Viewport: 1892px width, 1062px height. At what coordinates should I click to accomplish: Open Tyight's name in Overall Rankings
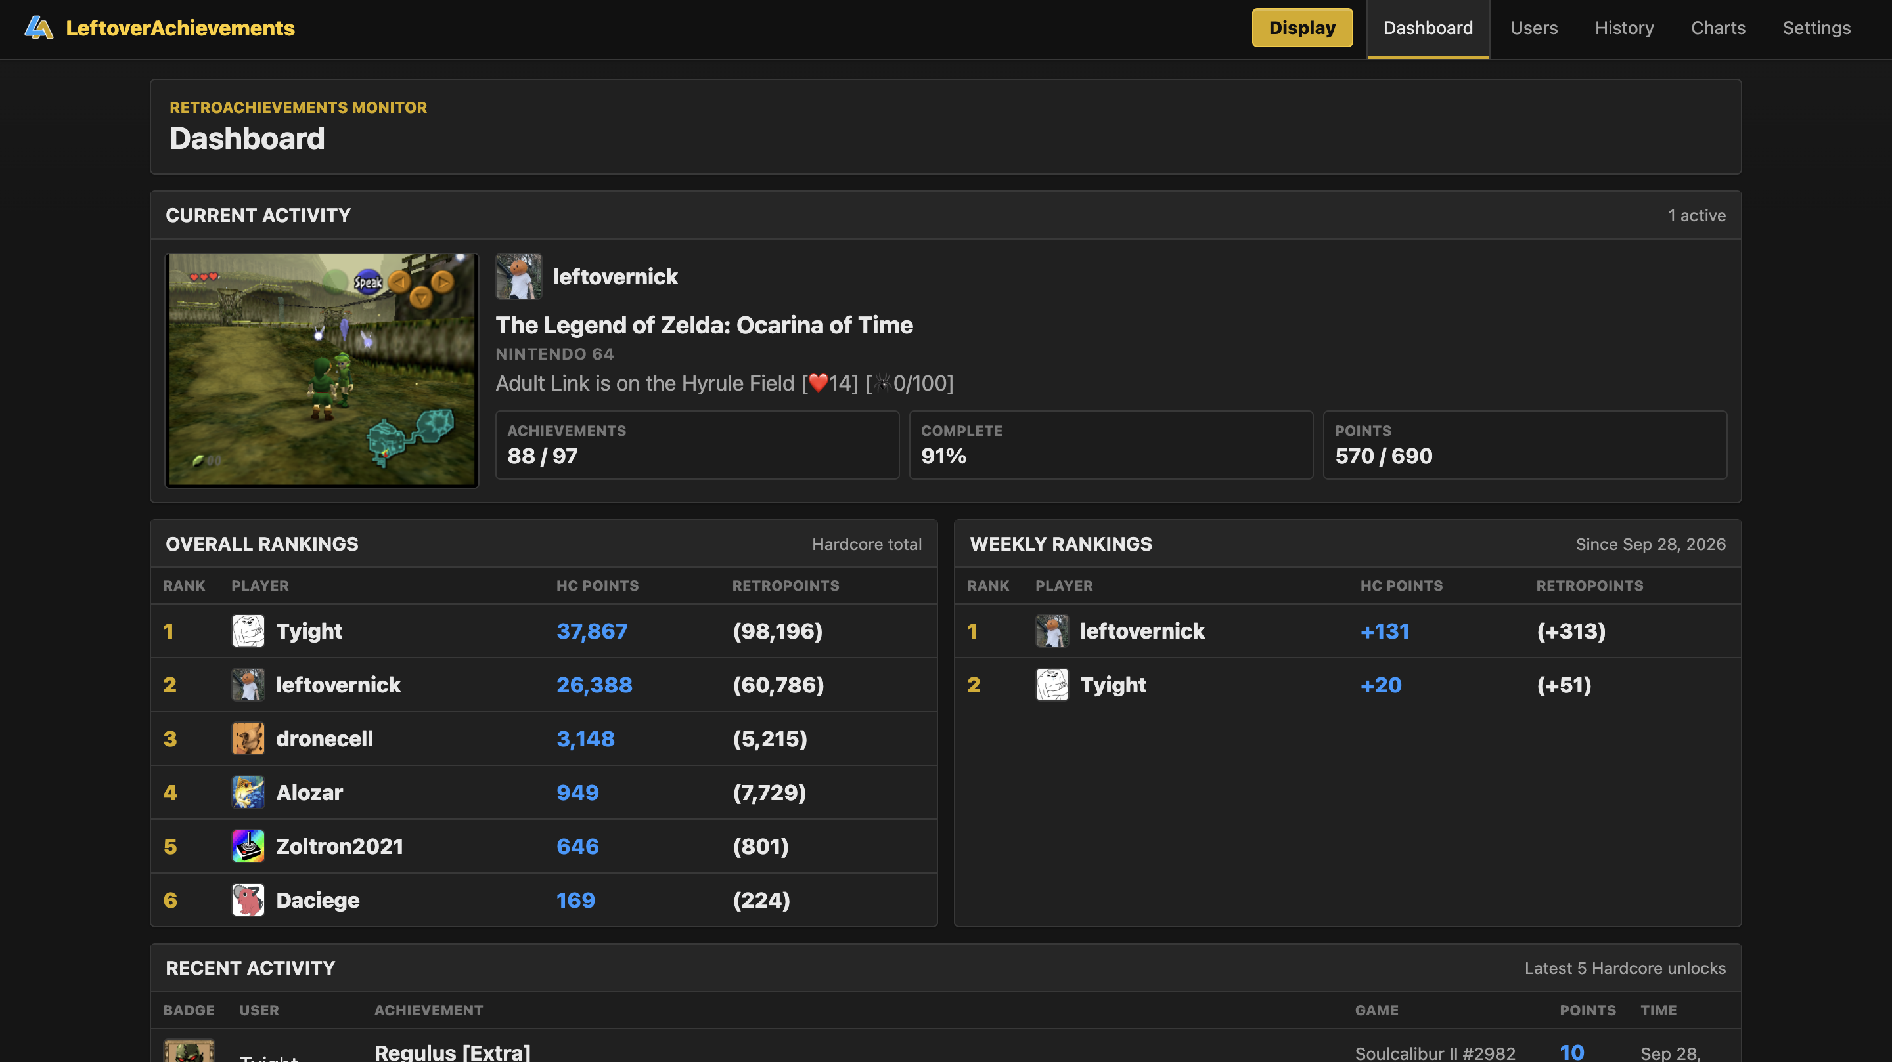pos(309,631)
